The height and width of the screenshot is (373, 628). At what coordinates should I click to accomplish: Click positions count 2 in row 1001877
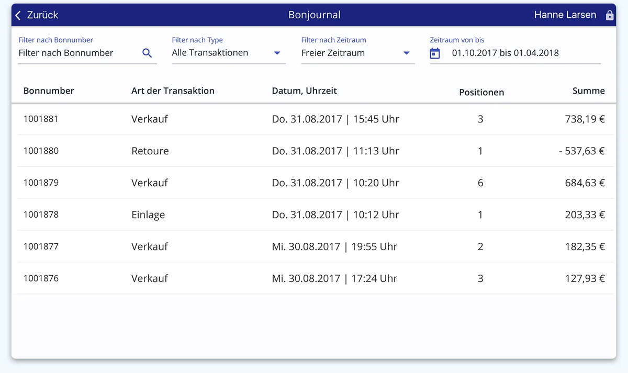(480, 247)
